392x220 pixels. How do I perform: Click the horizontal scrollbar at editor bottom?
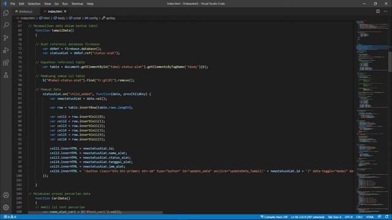pos(96,213)
